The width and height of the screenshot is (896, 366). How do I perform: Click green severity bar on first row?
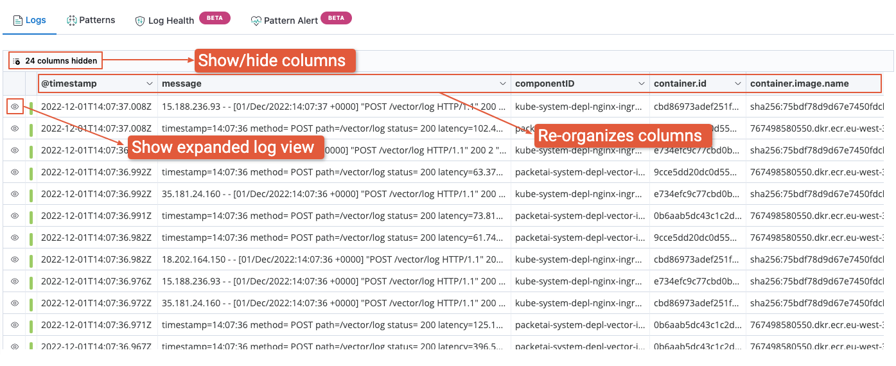coord(31,107)
